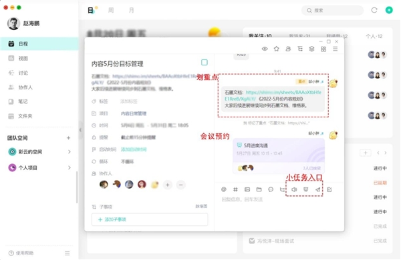
Task: Open the layers stack icon in dialog toolbar
Action: tap(311, 49)
